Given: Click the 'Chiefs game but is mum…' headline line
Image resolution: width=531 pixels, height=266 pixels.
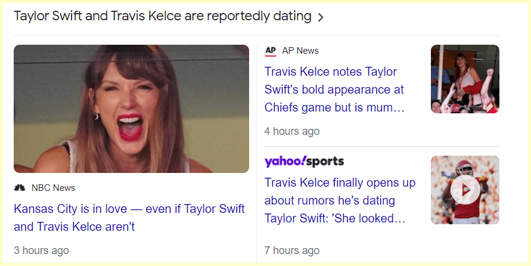Looking at the screenshot, I should pyautogui.click(x=334, y=108).
